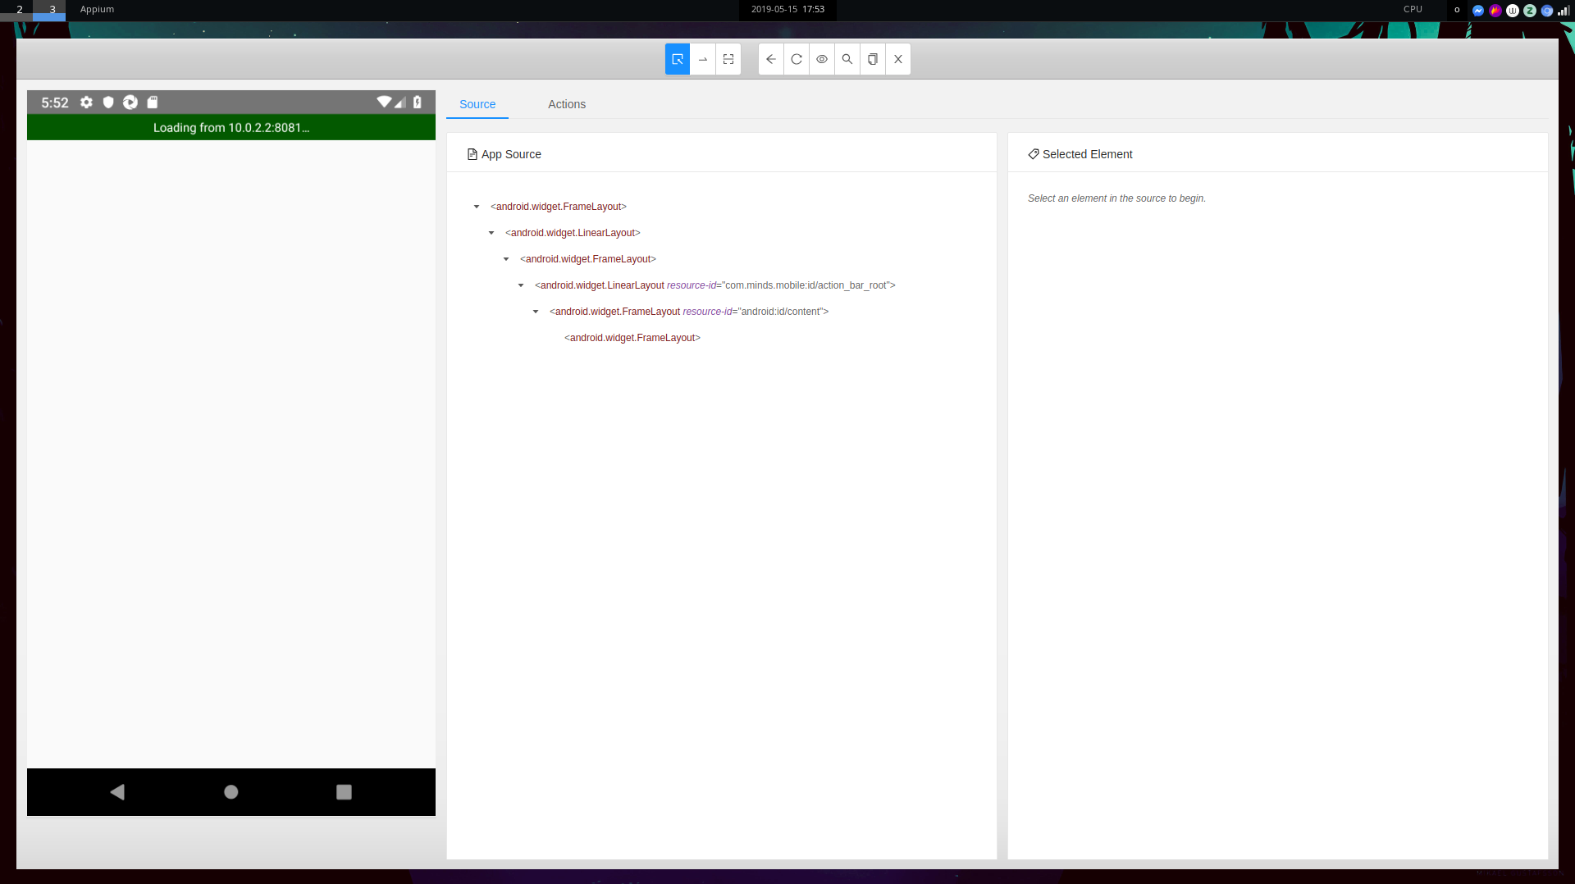
Task: Activate Tap By Coordinates icon
Action: [728, 59]
